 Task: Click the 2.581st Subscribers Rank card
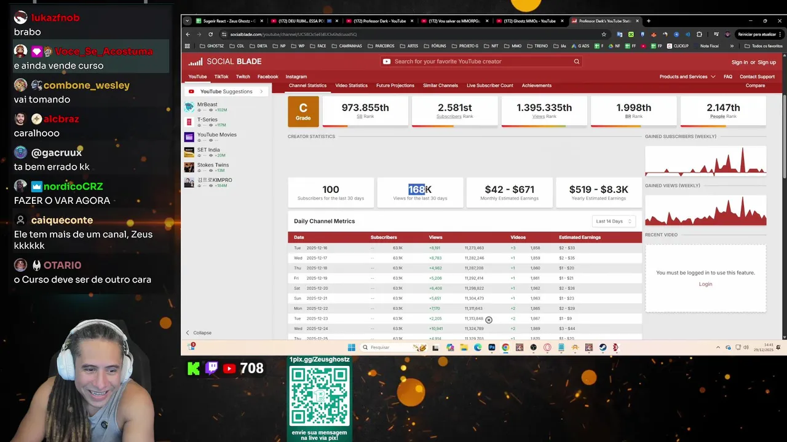click(454, 110)
